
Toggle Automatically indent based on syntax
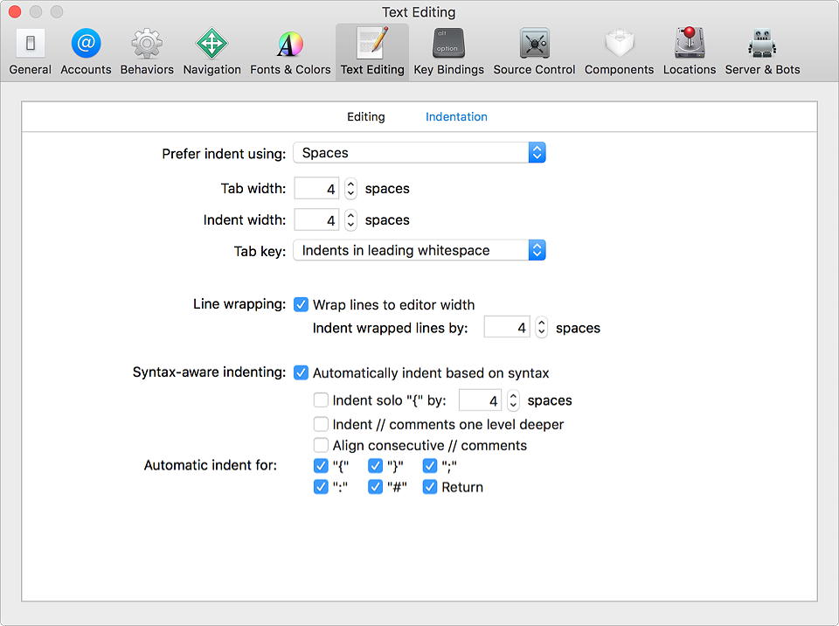tap(302, 372)
